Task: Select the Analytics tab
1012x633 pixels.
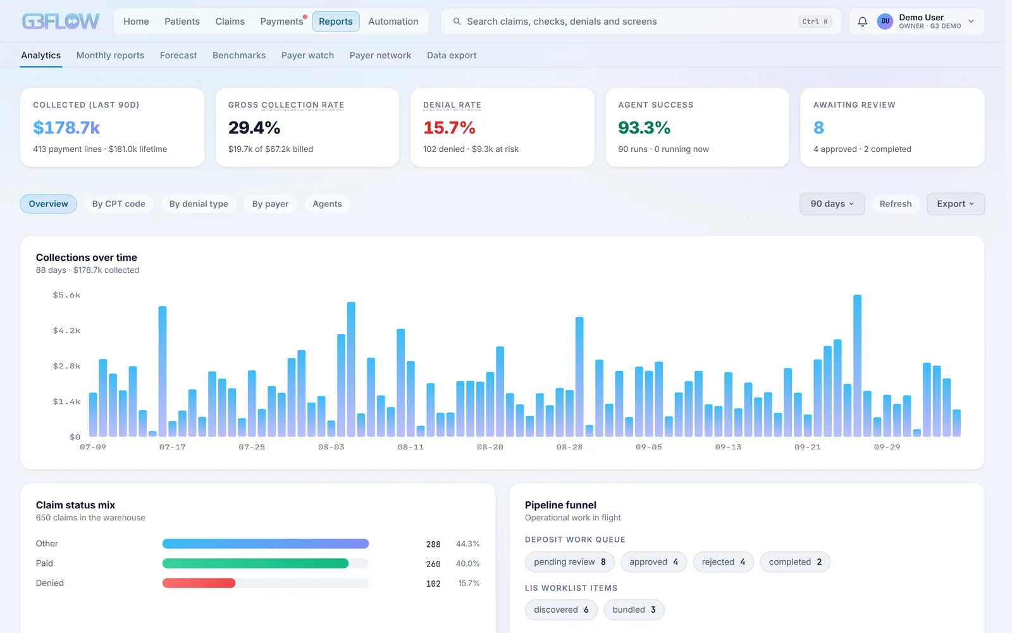Action: point(41,56)
